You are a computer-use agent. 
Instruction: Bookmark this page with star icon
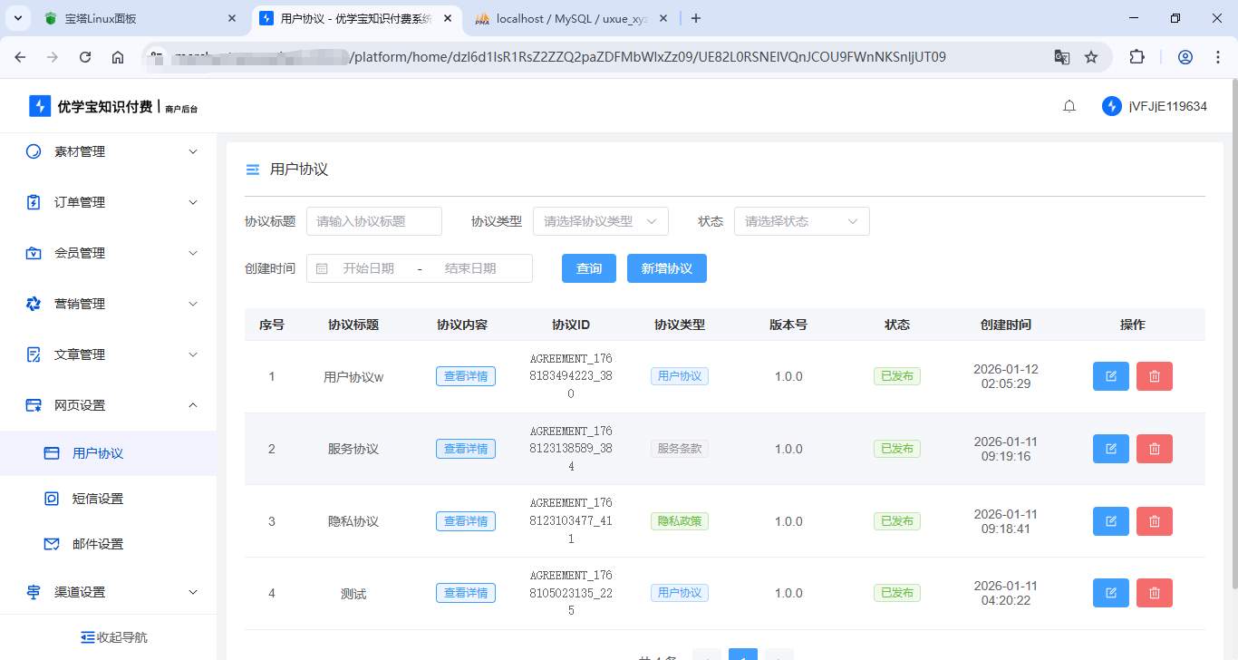pos(1091,57)
